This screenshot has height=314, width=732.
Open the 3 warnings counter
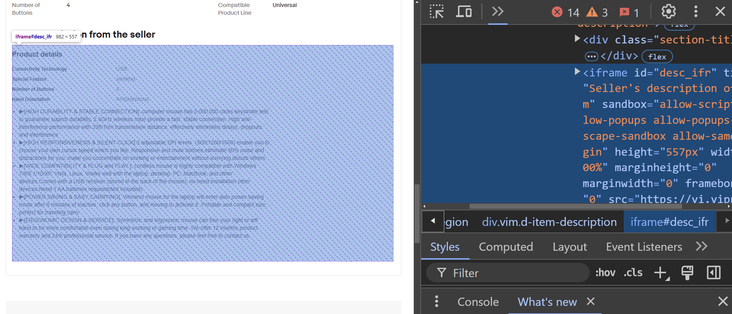pyautogui.click(x=597, y=12)
